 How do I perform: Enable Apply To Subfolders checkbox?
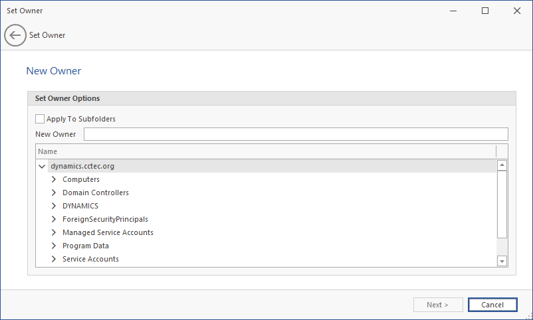(40, 120)
